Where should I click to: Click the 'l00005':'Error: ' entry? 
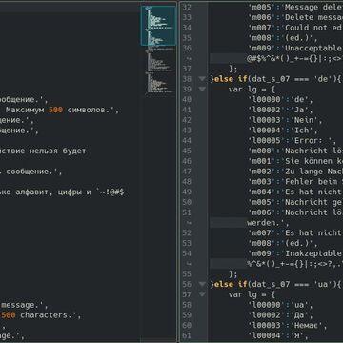click(x=293, y=140)
